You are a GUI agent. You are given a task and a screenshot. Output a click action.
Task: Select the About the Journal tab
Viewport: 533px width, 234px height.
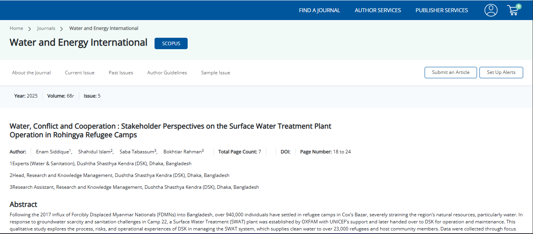point(31,72)
